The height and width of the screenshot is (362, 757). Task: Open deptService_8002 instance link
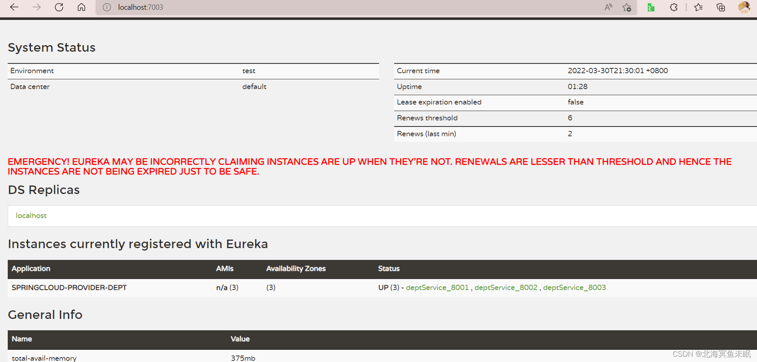coord(506,288)
